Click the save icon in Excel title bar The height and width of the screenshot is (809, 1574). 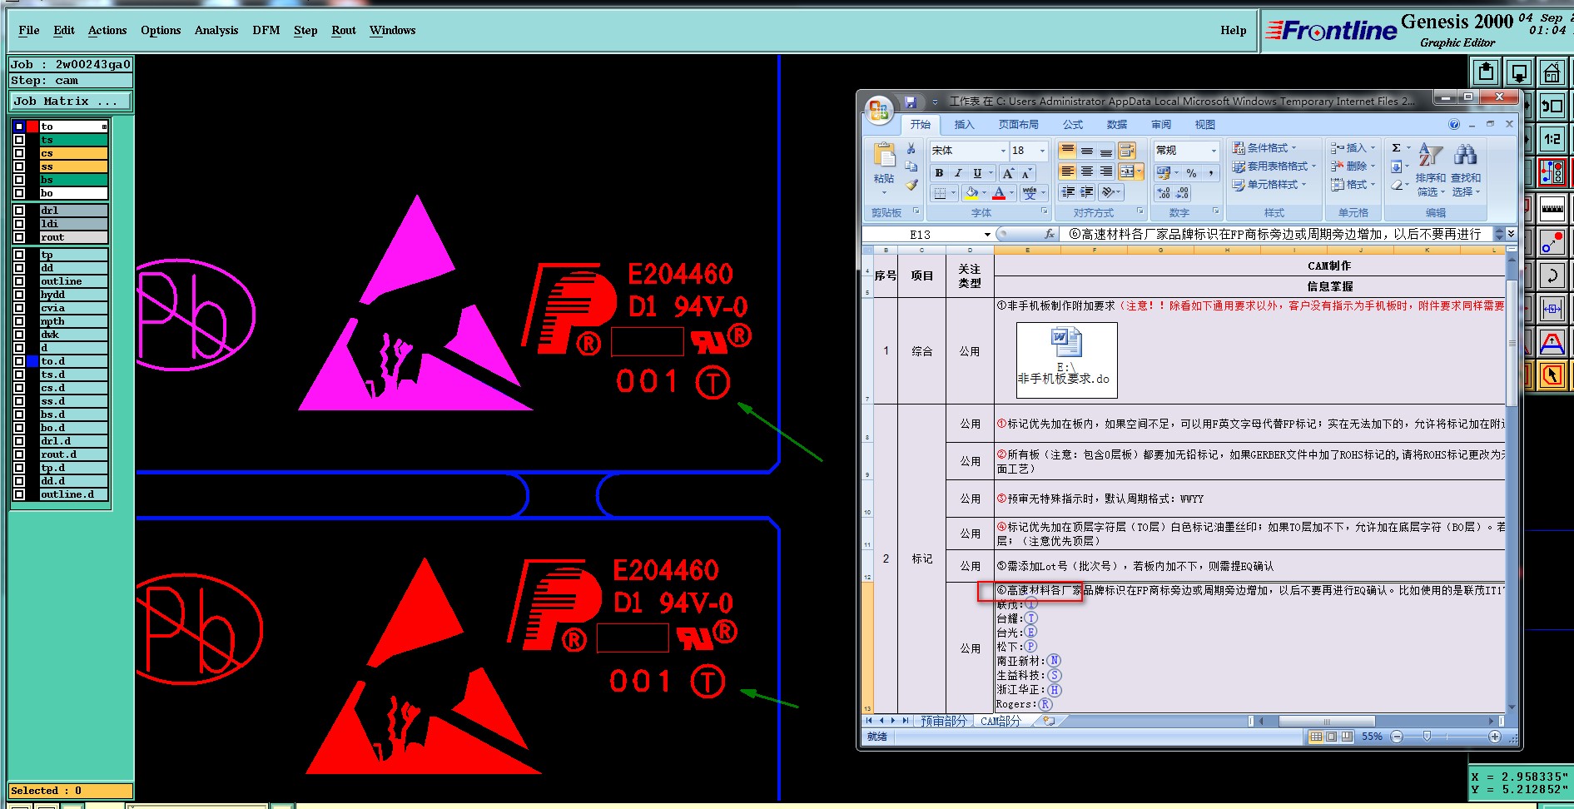(x=910, y=102)
